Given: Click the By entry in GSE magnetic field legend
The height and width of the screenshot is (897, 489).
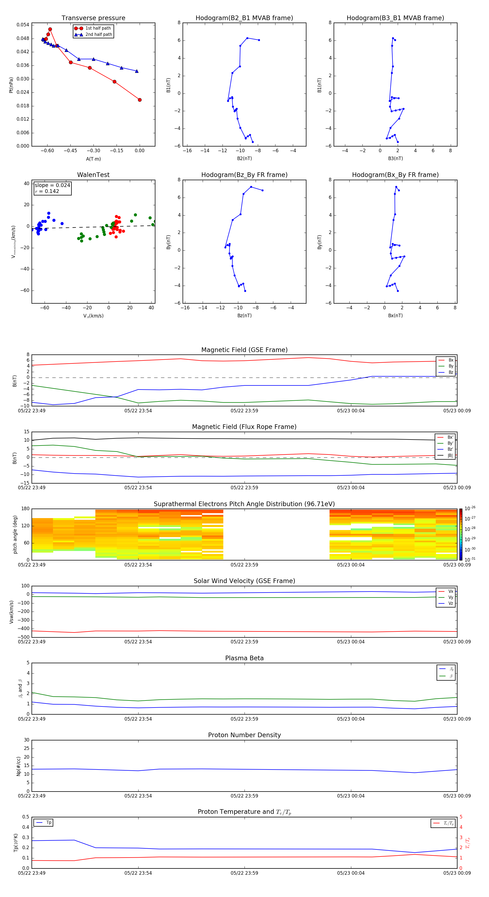Looking at the screenshot, I should pos(446,366).
